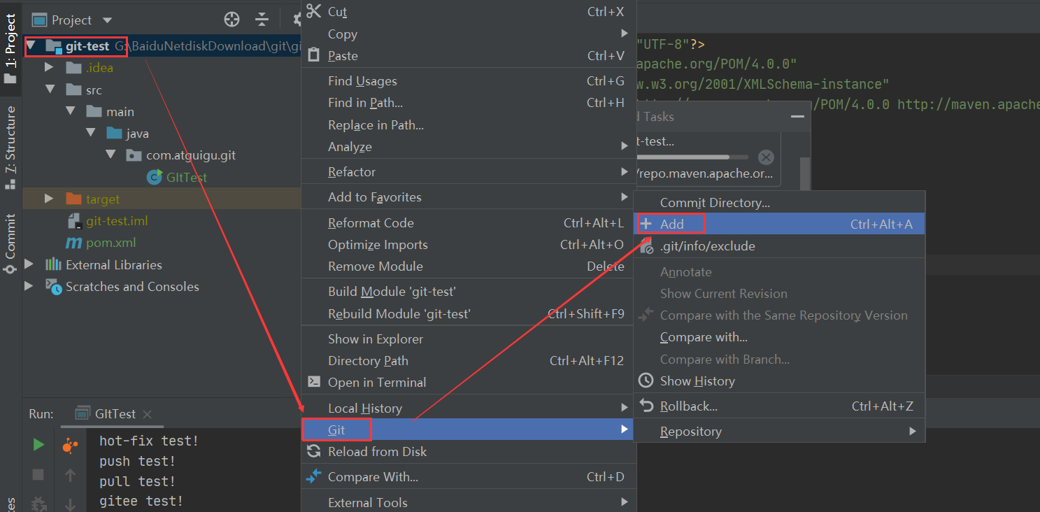Screen dimensions: 1040x512
Task: Select Reload from Disk
Action: 469,452
